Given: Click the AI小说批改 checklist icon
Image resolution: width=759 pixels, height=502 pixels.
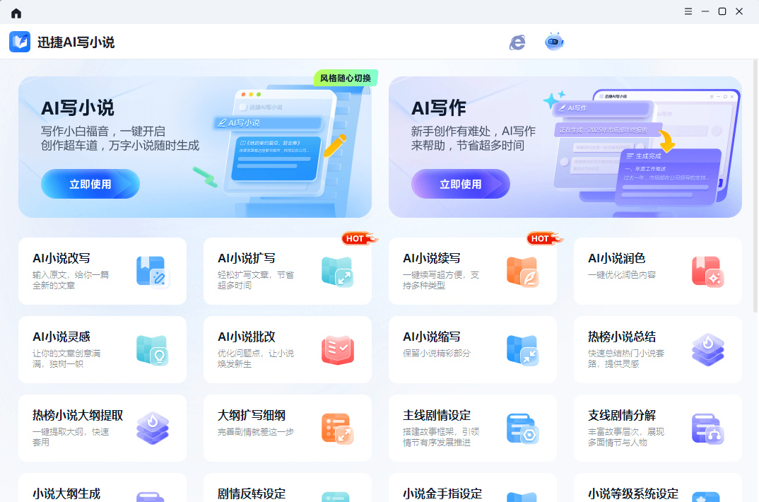Looking at the screenshot, I should click(337, 350).
